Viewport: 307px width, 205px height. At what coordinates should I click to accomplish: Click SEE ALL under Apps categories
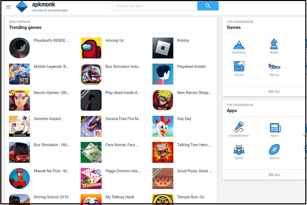pyautogui.click(x=274, y=175)
